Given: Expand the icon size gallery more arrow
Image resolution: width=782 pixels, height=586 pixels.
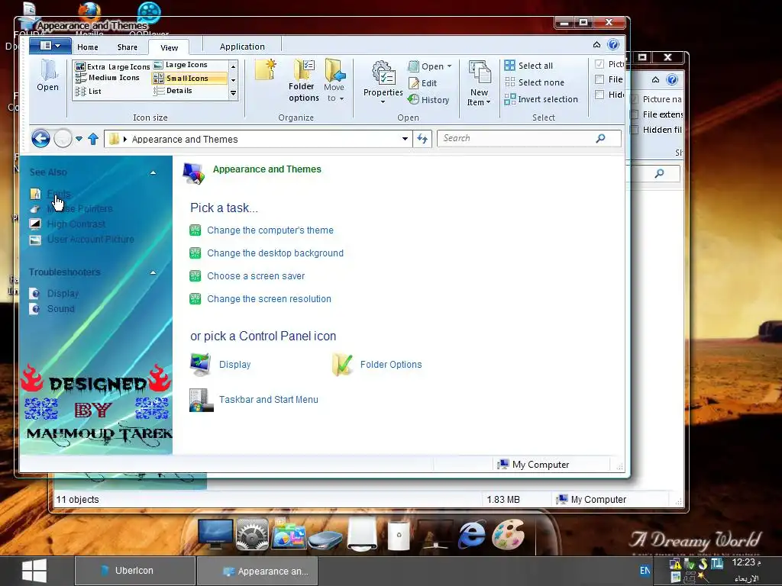Looking at the screenshot, I should (x=233, y=93).
